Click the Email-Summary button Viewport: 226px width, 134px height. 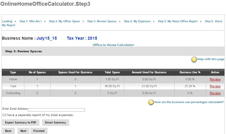coord(55,123)
